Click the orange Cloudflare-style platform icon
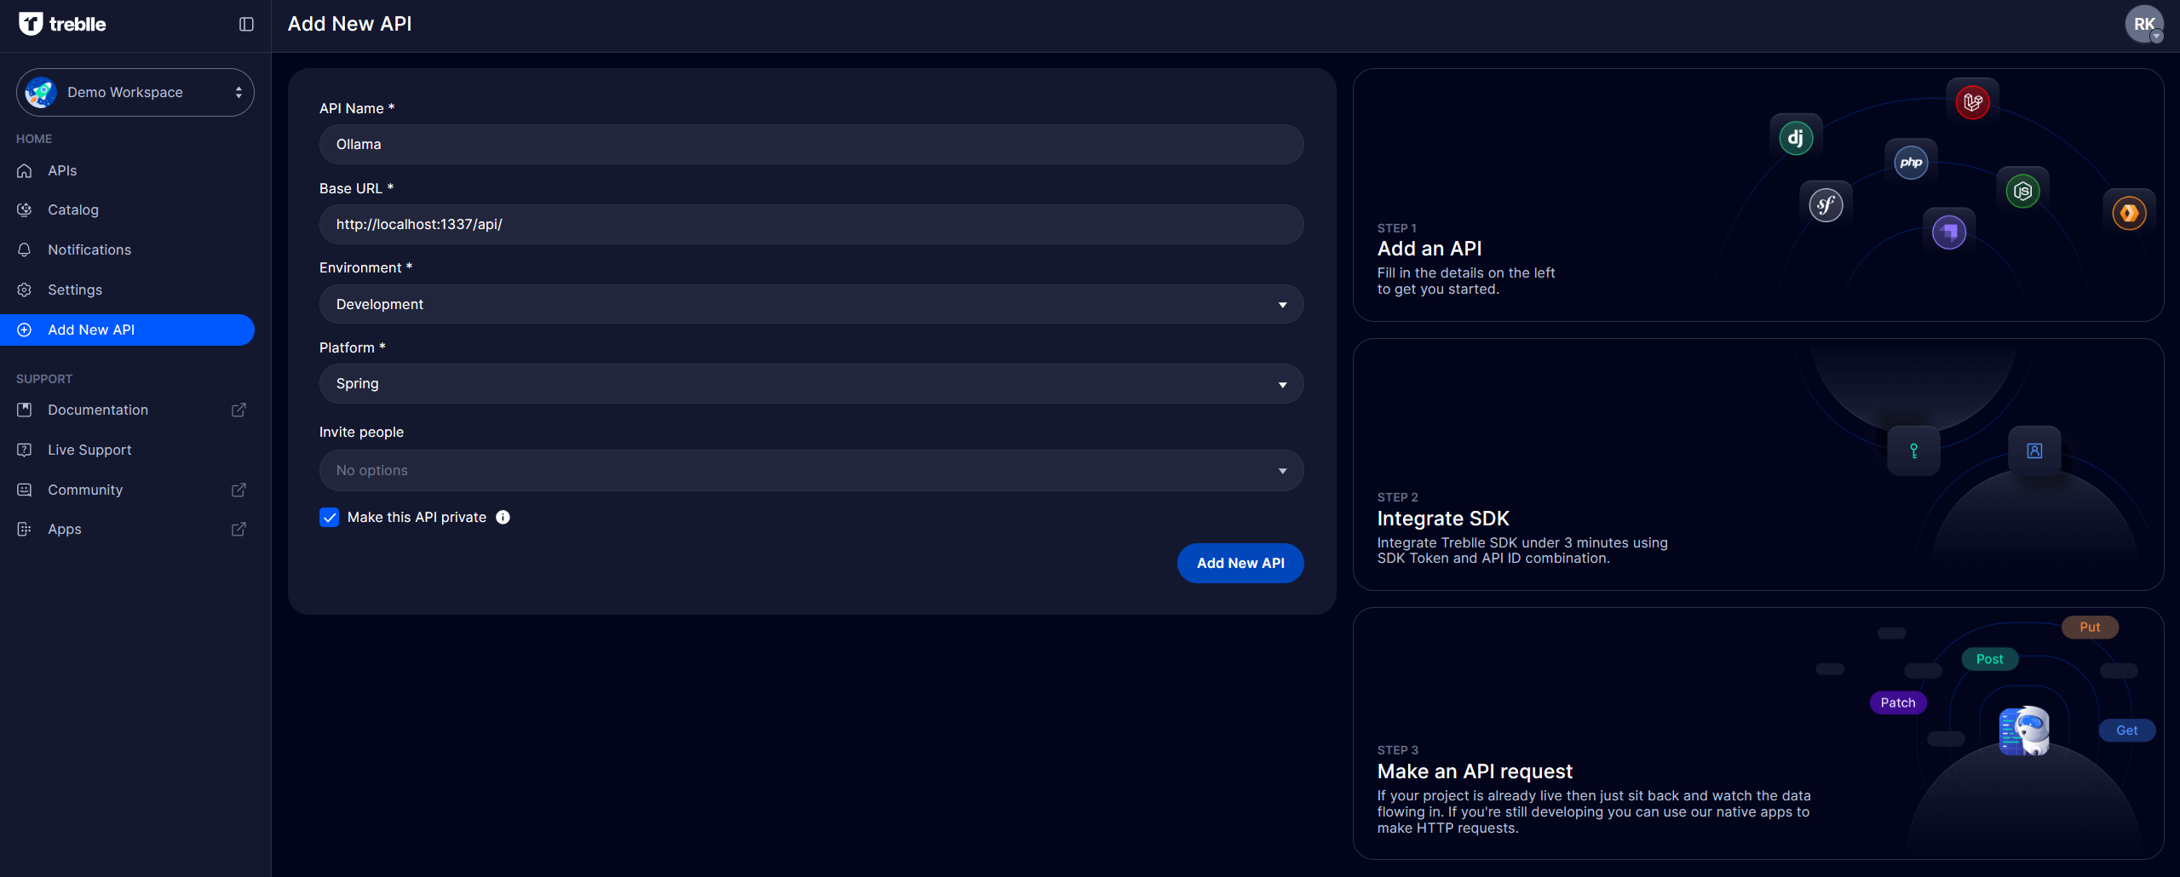 tap(2129, 213)
